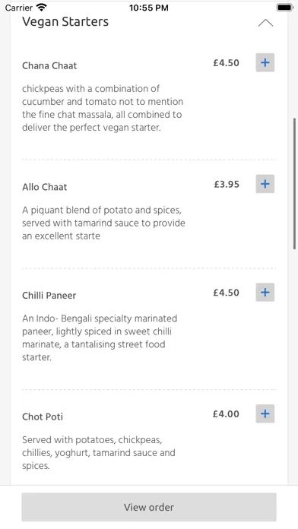Viewport: 298px width, 529px height.
Task: Click the £4.00 price of Chot Poti
Action: click(226, 414)
